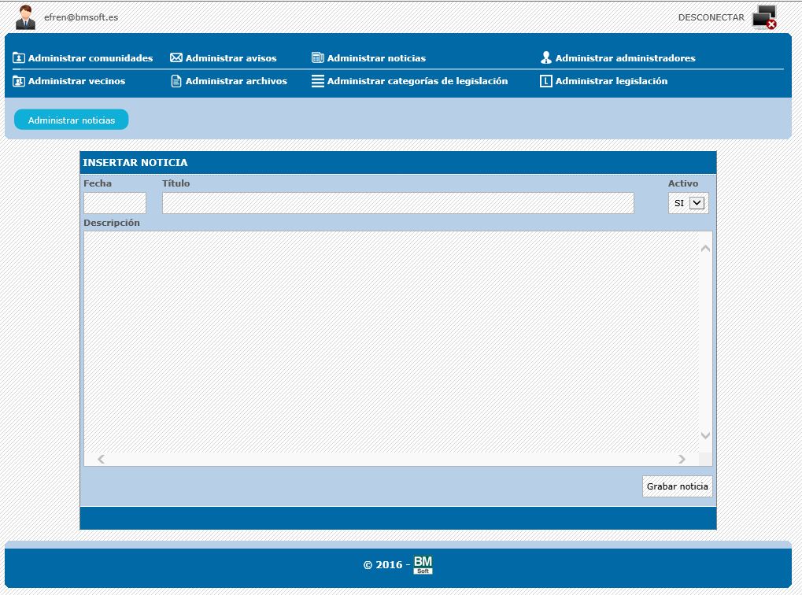Screen dimensions: 802x595
Task: Click the Fecha input field
Action: click(x=115, y=203)
